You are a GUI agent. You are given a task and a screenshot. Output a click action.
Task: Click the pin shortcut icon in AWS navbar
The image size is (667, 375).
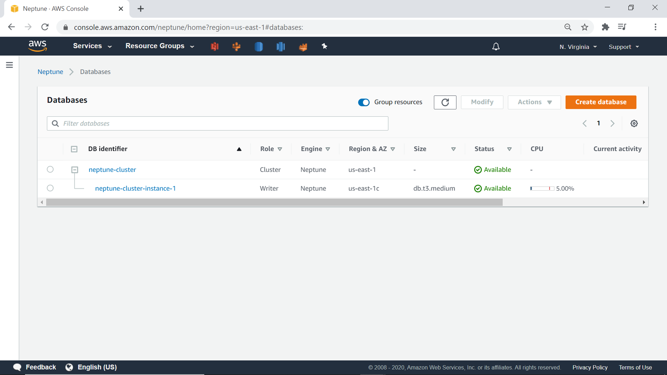[324, 46]
